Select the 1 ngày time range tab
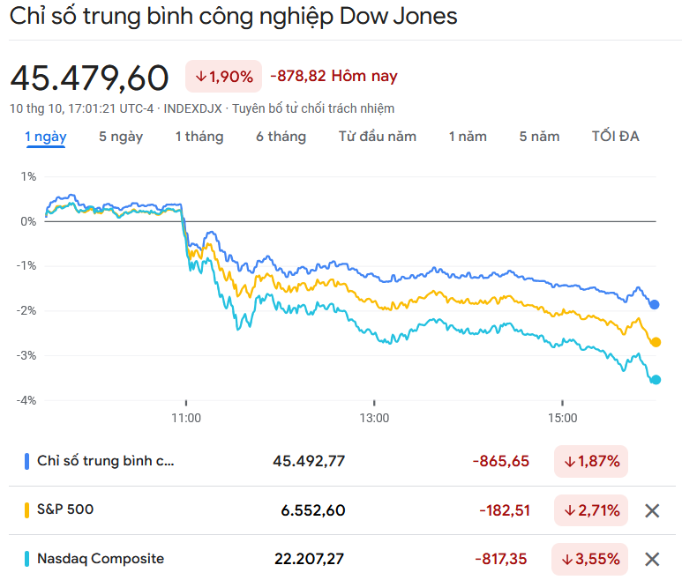The image size is (682, 580). click(x=45, y=137)
